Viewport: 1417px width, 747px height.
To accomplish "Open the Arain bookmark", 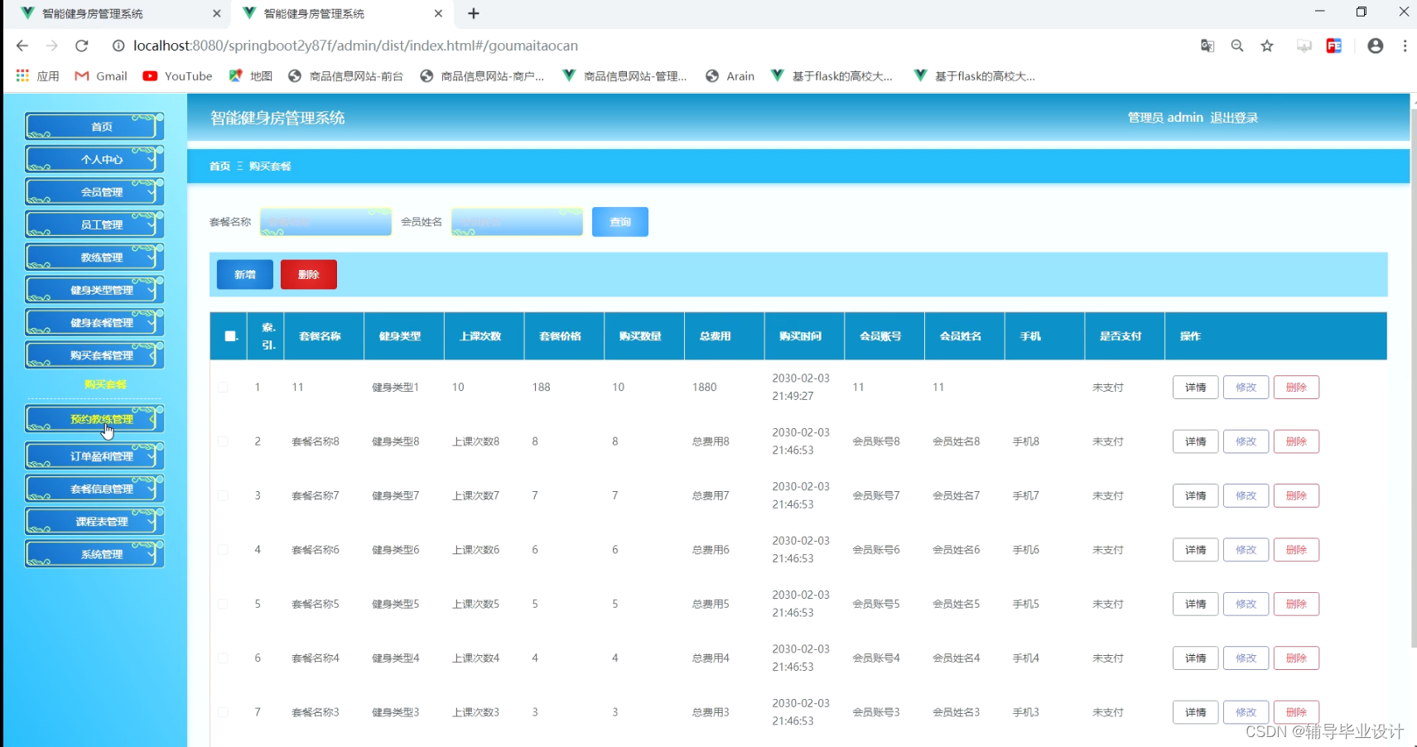I will coord(730,75).
